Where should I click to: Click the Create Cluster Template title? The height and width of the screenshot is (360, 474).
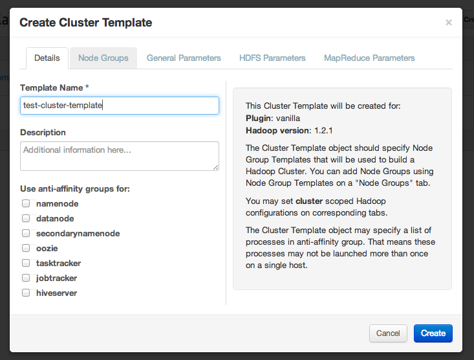point(86,23)
